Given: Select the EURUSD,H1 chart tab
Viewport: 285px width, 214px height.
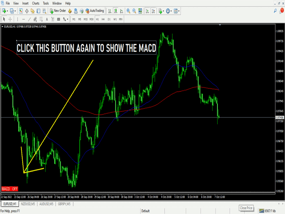Looking at the screenshot, I should tap(10, 204).
